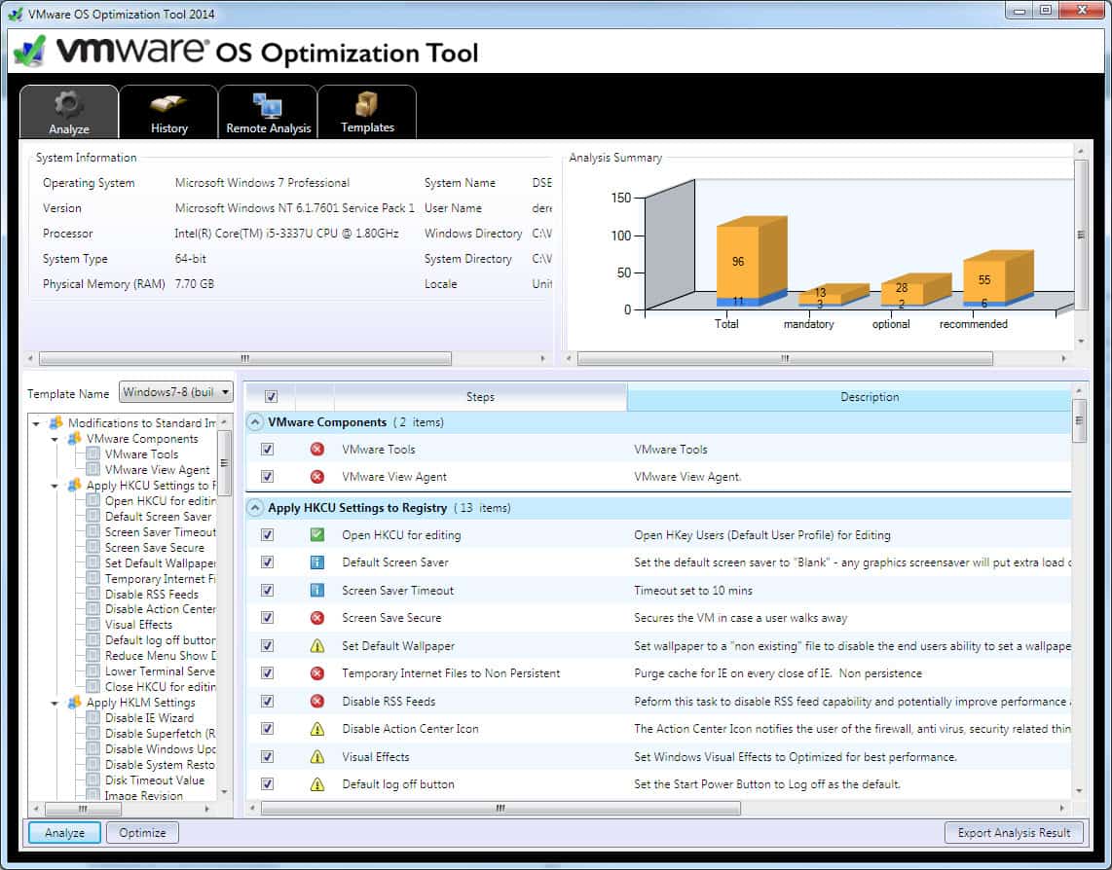
Task: Select Disable IE Wizard in template tree
Action: (x=149, y=717)
